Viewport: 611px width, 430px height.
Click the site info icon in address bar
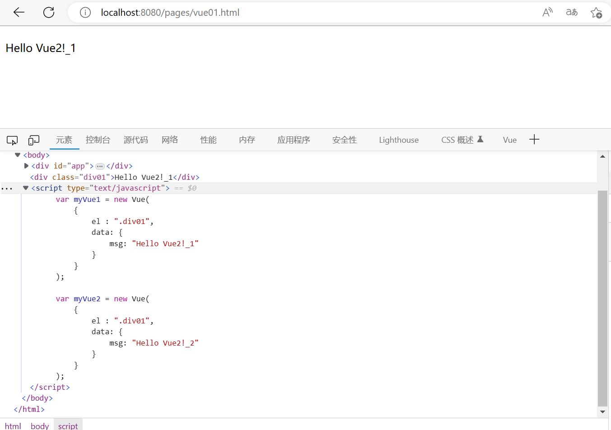pos(85,12)
